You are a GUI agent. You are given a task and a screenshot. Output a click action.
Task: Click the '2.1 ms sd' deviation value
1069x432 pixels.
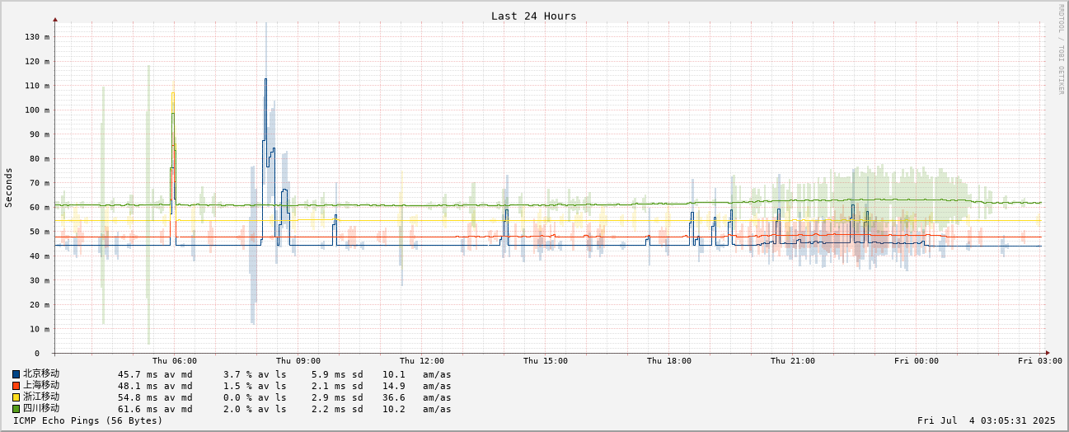tap(337, 386)
